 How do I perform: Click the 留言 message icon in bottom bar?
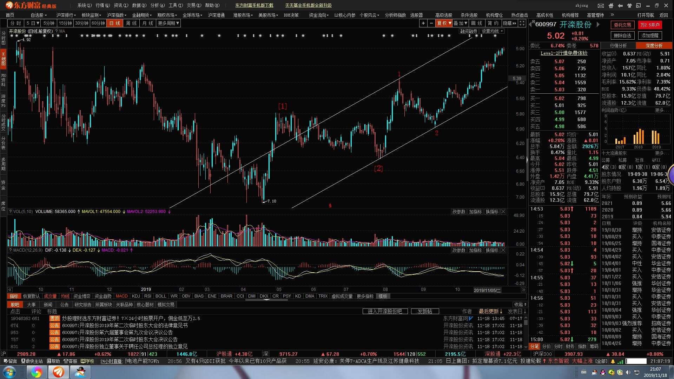10,361
